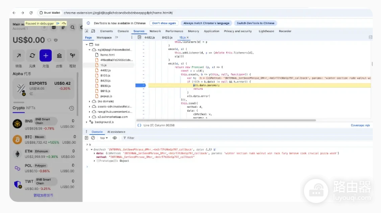This screenshot has height=213, width=381.
Task: Click the copy address icon in wallet header
Action: (63, 28)
